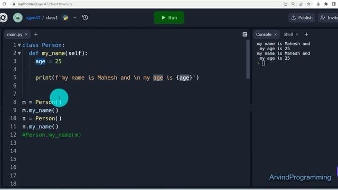This screenshot has width=338, height=190.
Task: Collapse the class Person fold arrow
Action: click(20, 45)
